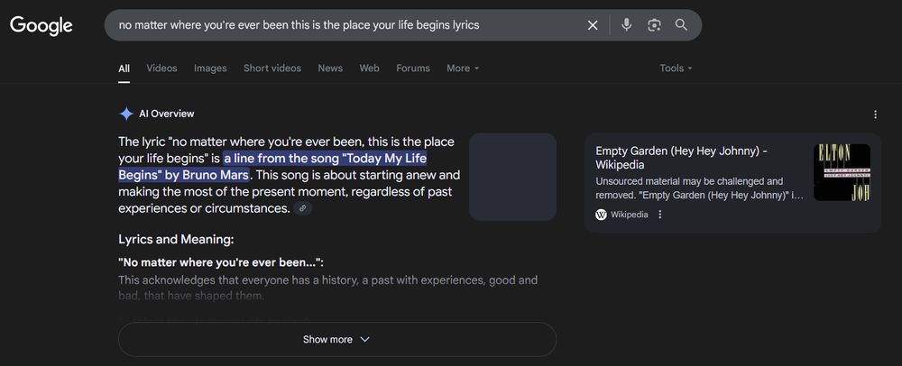
Task: Click the blank AI Overview image placeholder
Action: pos(512,177)
